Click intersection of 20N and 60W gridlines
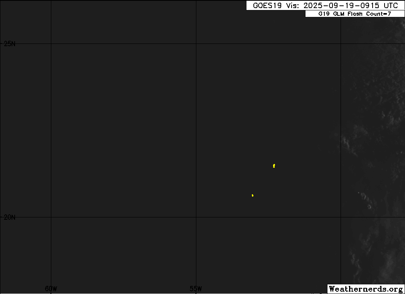This screenshot has height=294, width=405. 51,217
